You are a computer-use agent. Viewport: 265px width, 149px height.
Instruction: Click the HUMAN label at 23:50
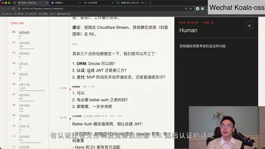point(76,87)
